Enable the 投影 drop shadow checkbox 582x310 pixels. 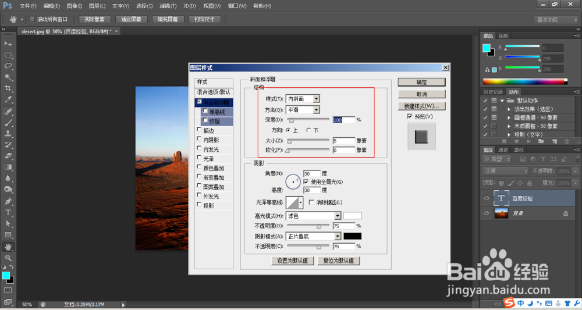point(199,205)
